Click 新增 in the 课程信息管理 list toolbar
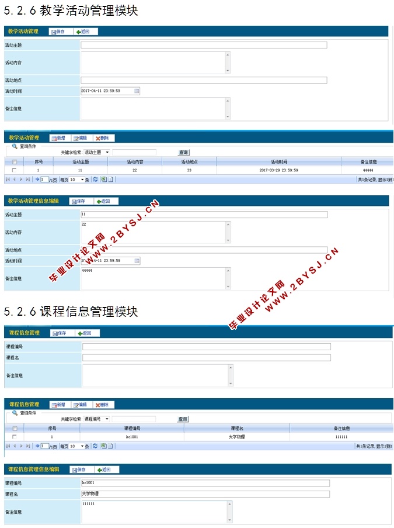Image resolution: width=394 pixels, height=528 pixels. pyautogui.click(x=60, y=405)
